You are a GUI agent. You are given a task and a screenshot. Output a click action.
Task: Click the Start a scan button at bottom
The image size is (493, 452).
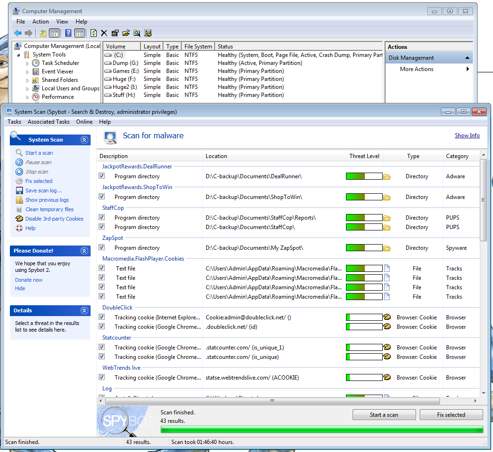pos(384,415)
